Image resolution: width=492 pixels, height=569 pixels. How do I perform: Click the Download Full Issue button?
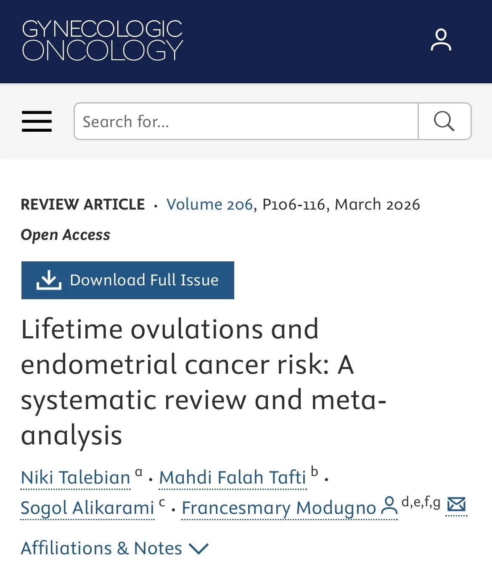tap(128, 280)
